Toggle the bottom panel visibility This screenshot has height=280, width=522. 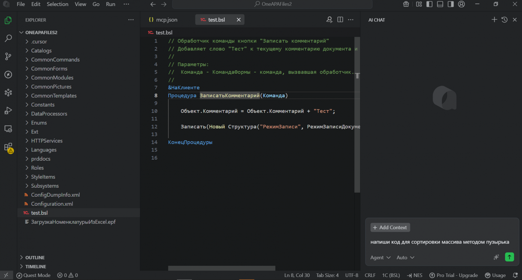(440, 4)
